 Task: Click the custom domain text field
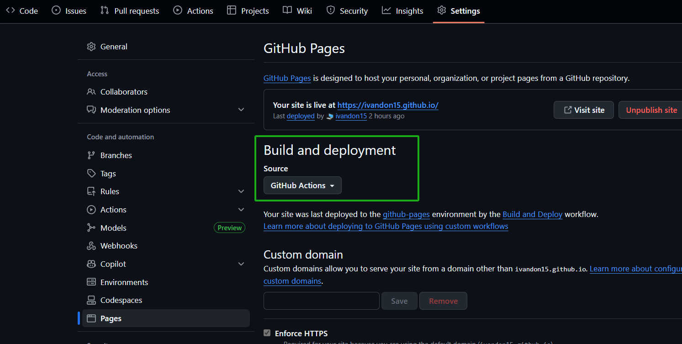(321, 301)
